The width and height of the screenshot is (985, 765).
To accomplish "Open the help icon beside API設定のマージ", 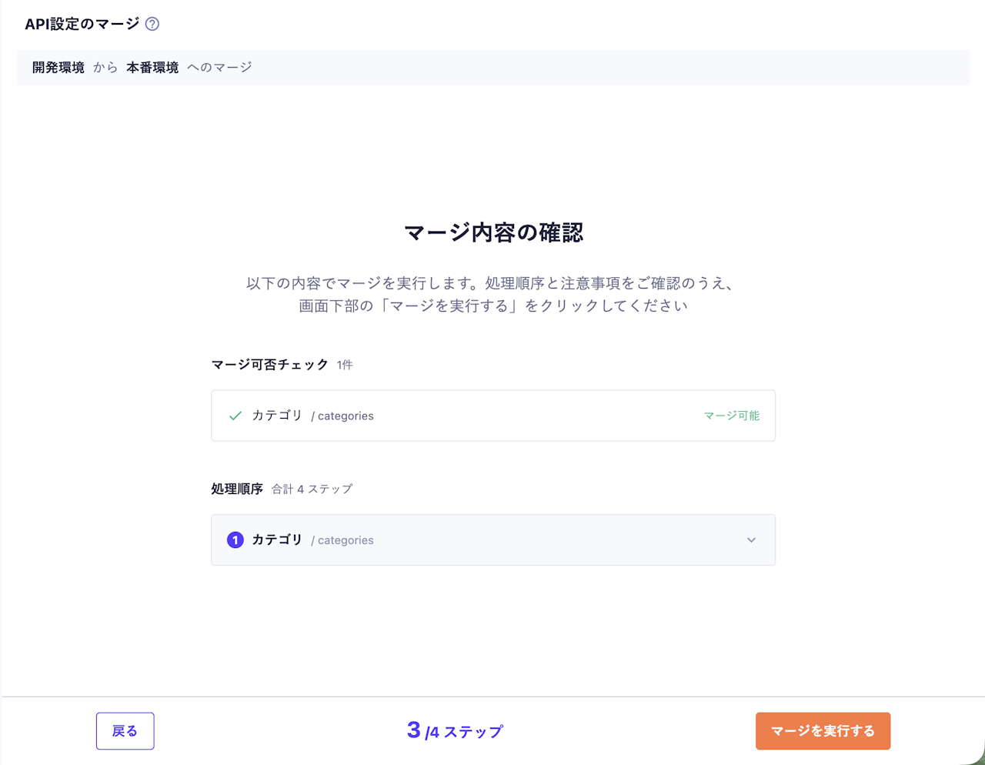I will click(152, 24).
